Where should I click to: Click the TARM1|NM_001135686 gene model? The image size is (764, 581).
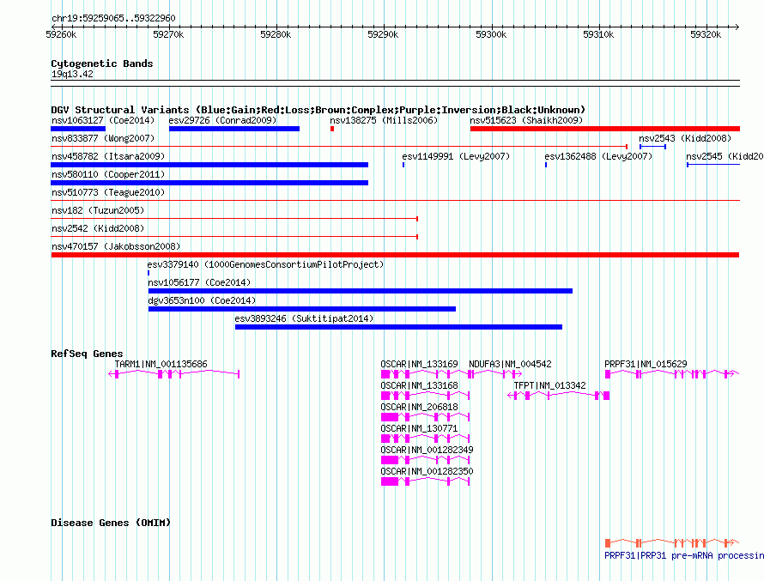point(173,374)
